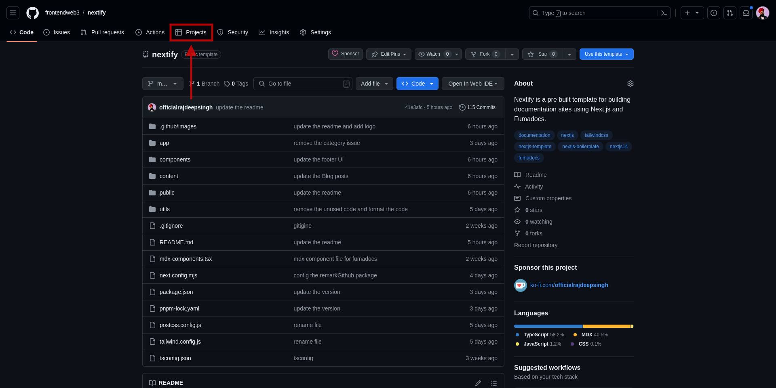Switch to the Projects tab
Screen dimensions: 776x388
pyautogui.click(x=191, y=32)
